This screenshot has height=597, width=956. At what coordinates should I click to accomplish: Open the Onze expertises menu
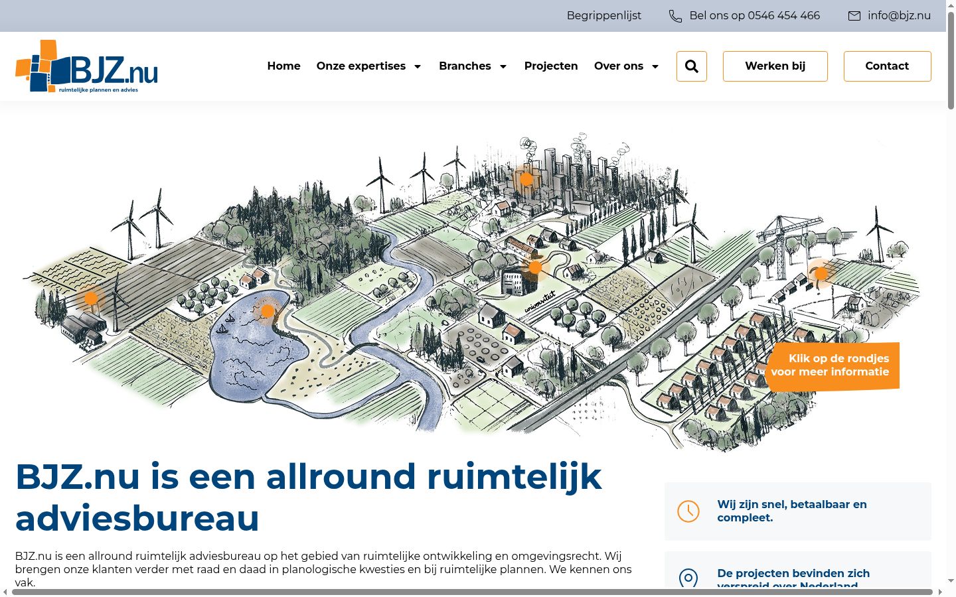coord(361,66)
